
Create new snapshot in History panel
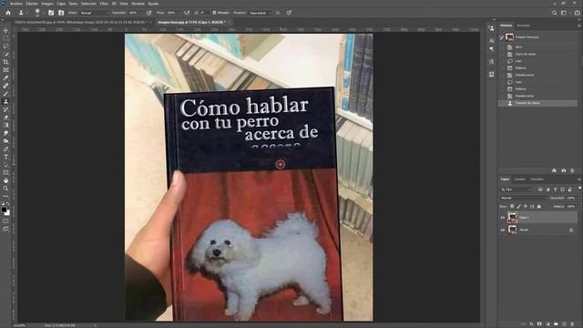pyautogui.click(x=563, y=170)
